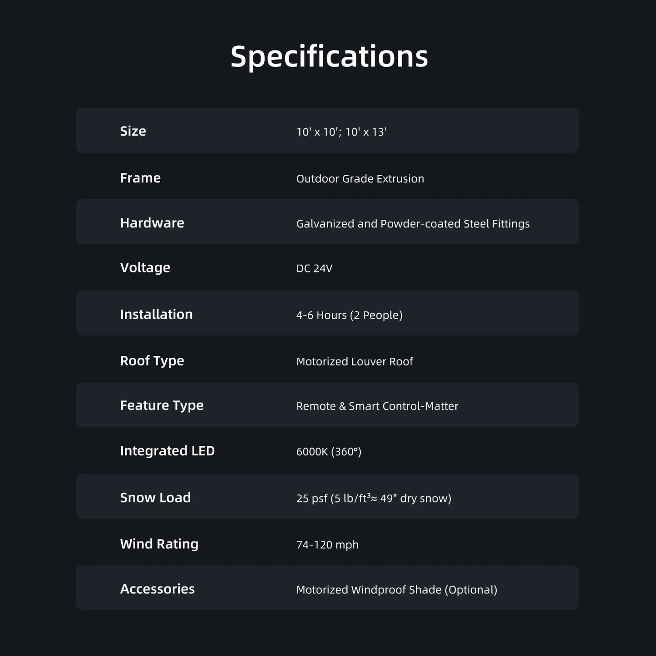Click Remote & Smart Control-Matter value
Screen dimensions: 656x656
point(377,406)
